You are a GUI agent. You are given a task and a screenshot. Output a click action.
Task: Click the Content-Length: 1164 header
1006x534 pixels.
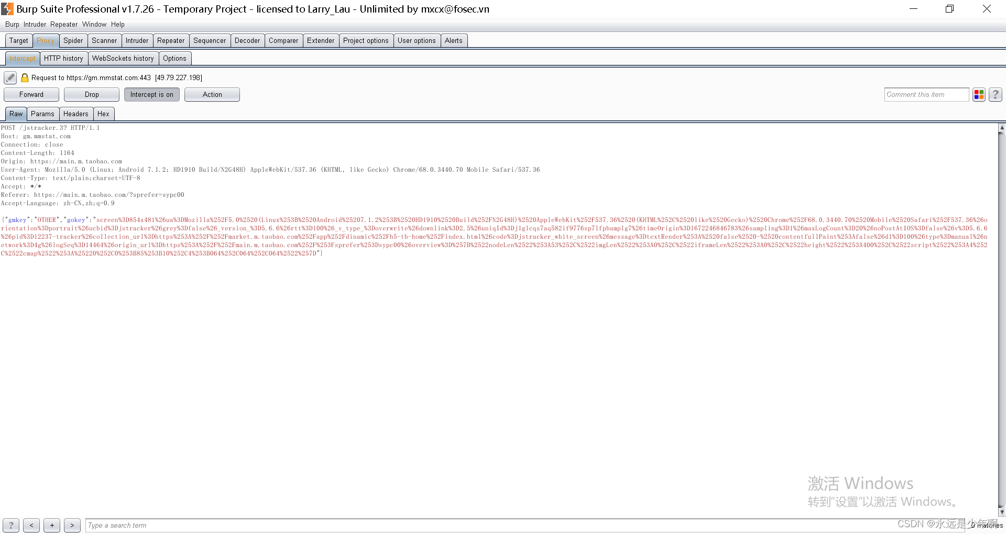tap(38, 153)
